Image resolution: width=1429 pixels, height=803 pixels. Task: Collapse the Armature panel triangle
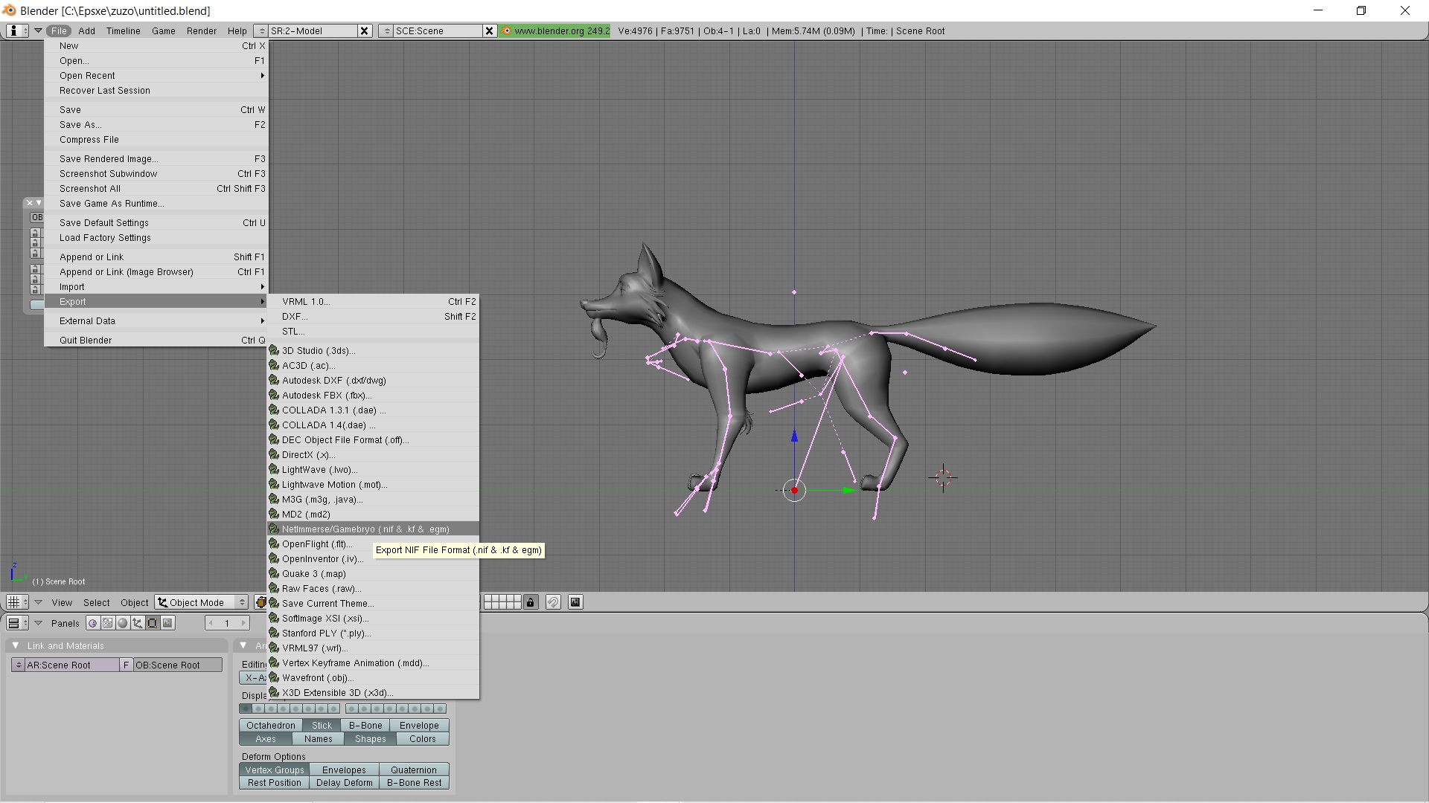[243, 645]
